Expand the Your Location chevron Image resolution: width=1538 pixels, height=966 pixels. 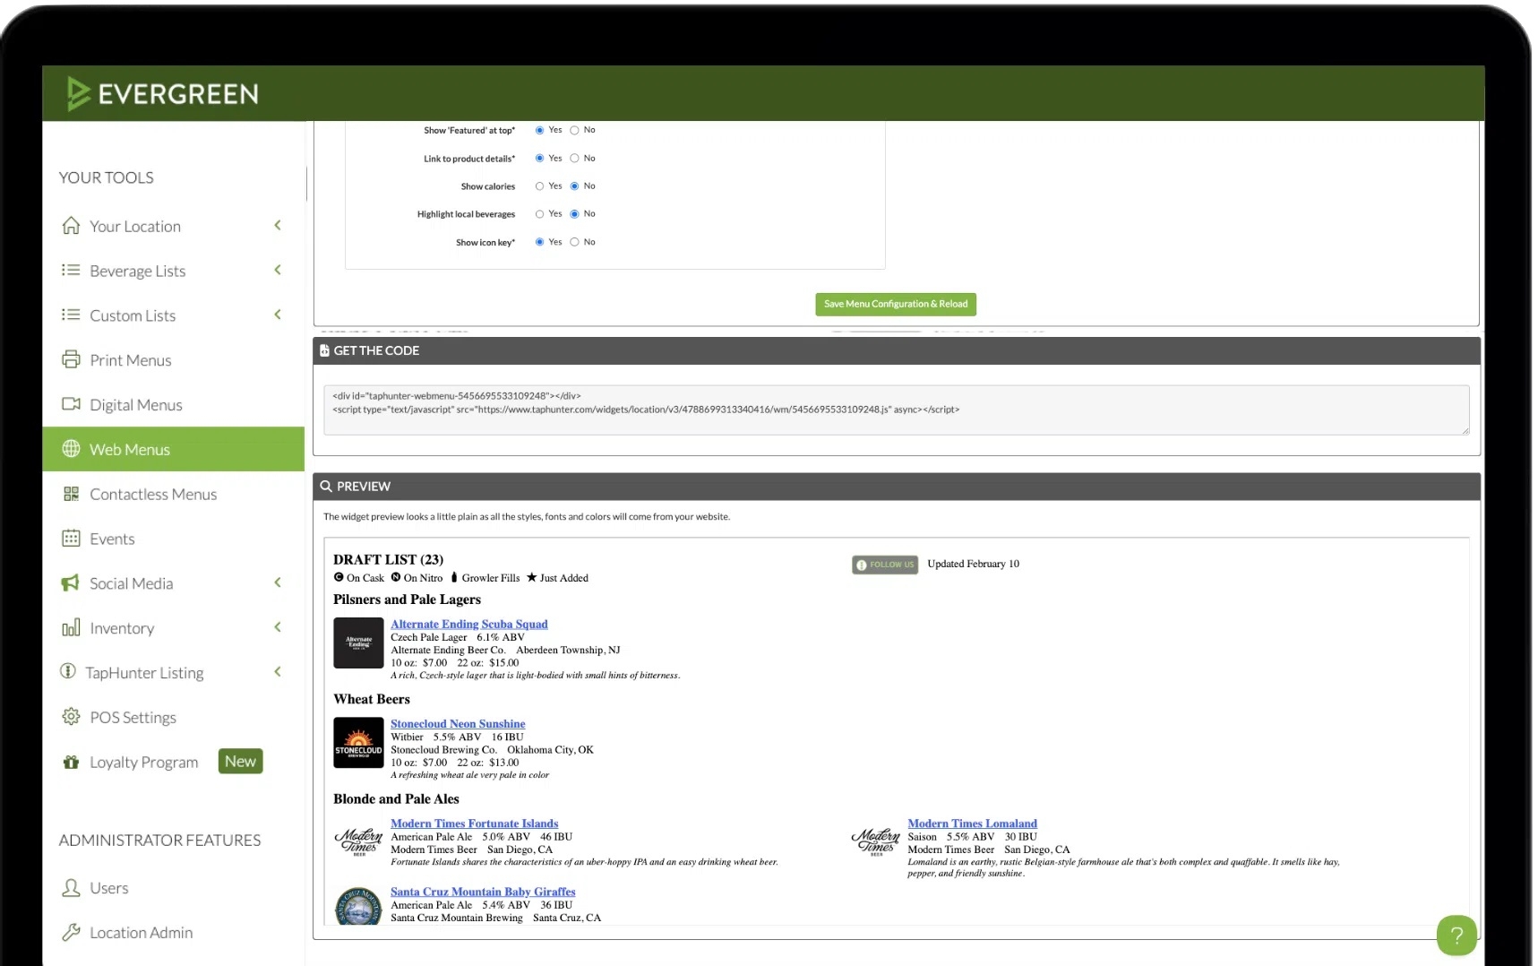(278, 225)
